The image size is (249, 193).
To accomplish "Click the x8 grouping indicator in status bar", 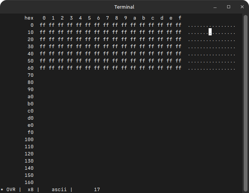I will pyautogui.click(x=31, y=190).
